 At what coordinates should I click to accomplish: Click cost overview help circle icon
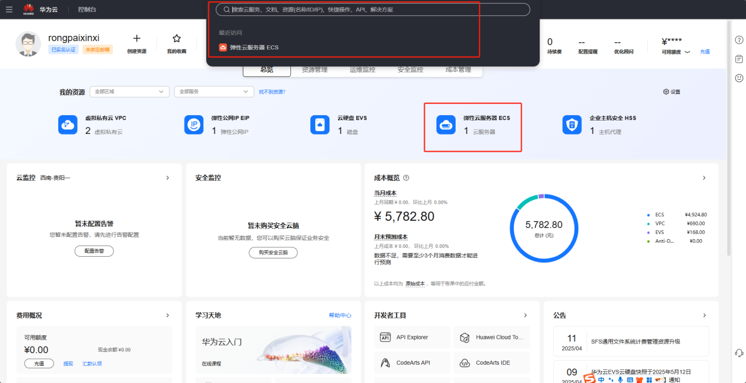[406, 178]
